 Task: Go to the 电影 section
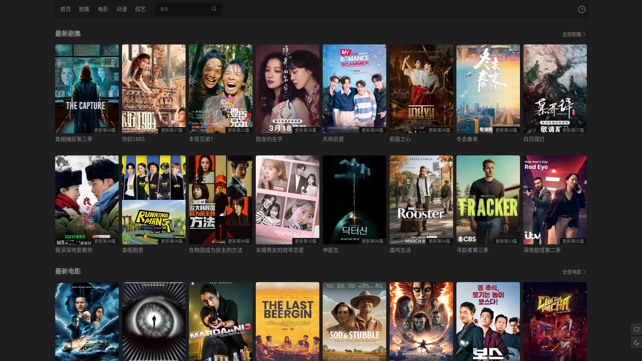[x=103, y=9]
